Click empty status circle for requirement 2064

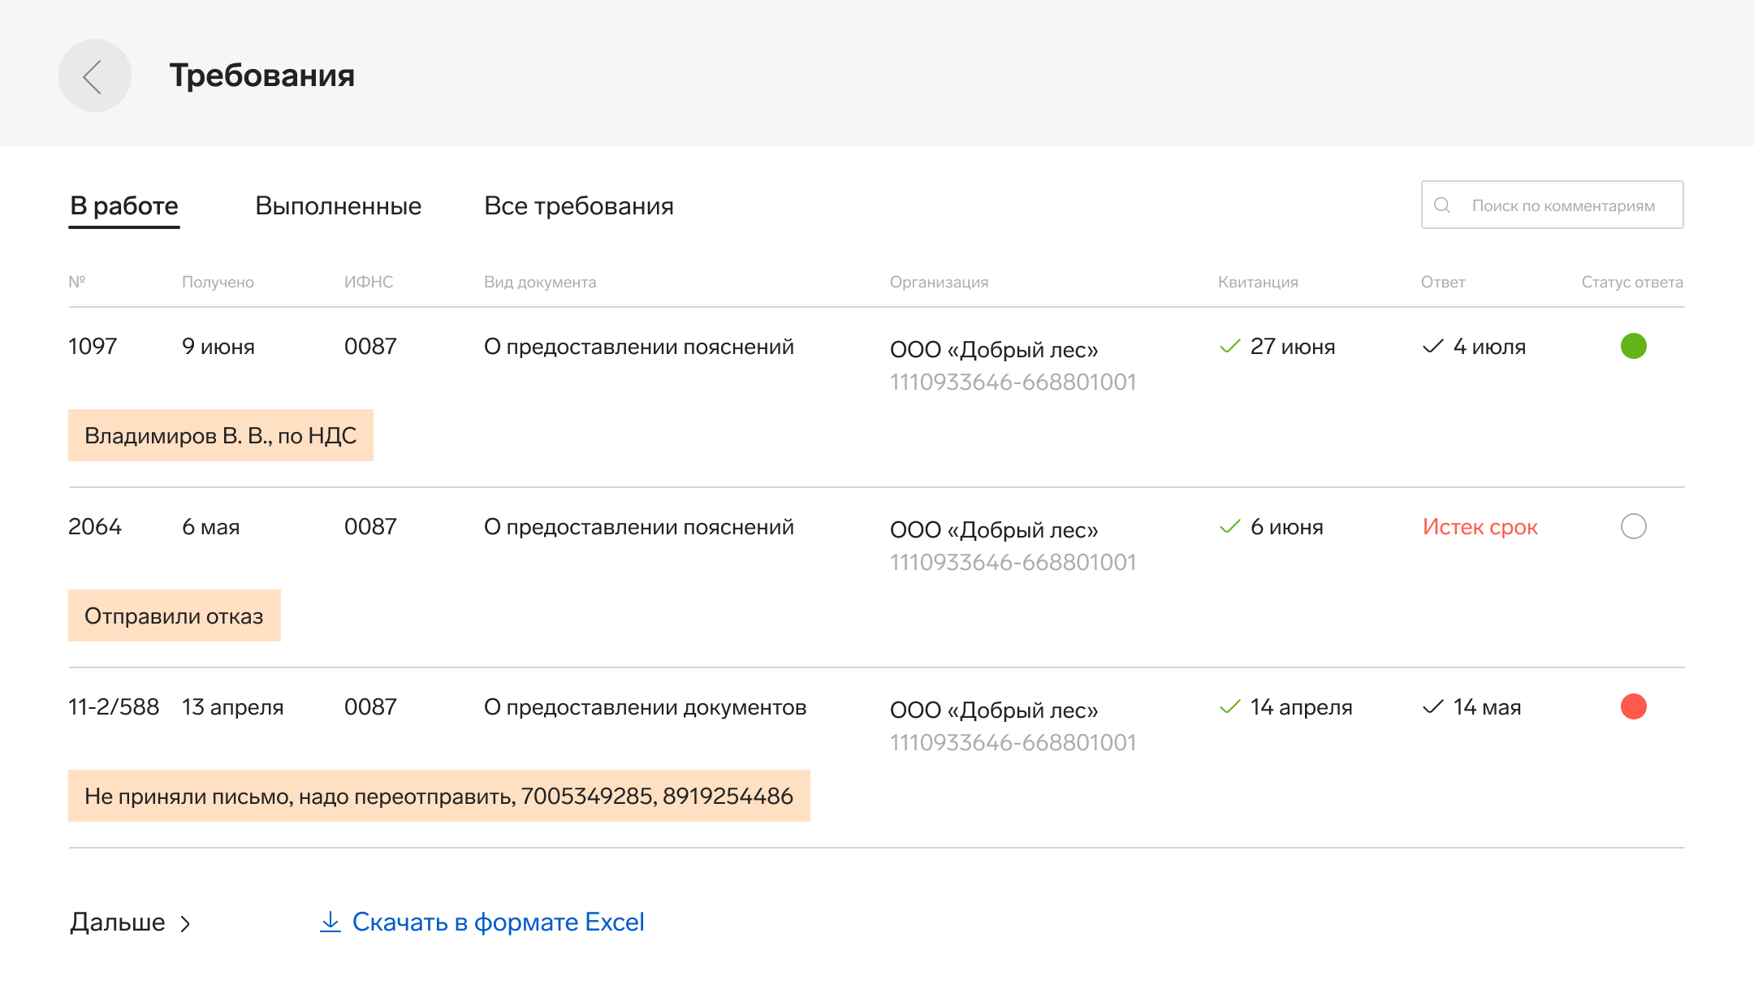coord(1633,527)
